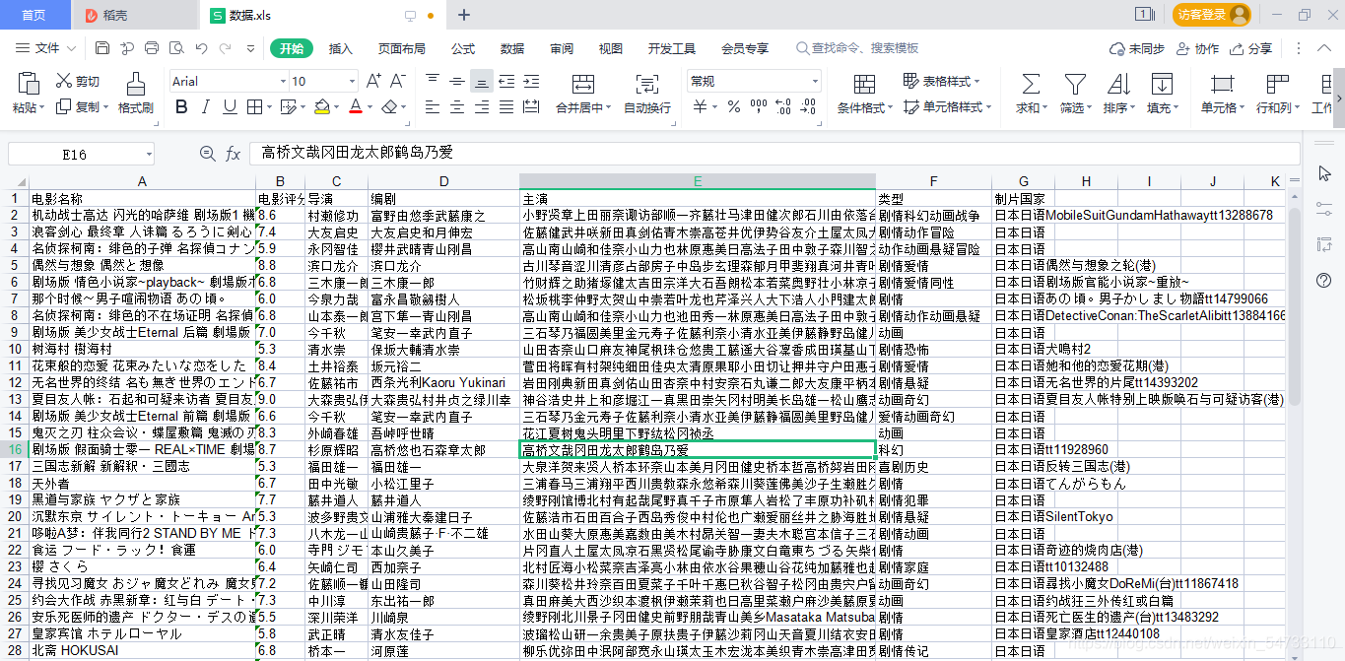Toggle Italic formatting
This screenshot has height=661, width=1345.
coord(206,107)
